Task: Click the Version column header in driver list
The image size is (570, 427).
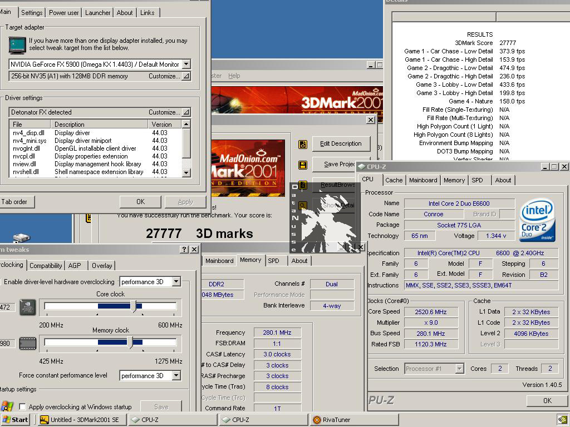Action: (x=165, y=124)
